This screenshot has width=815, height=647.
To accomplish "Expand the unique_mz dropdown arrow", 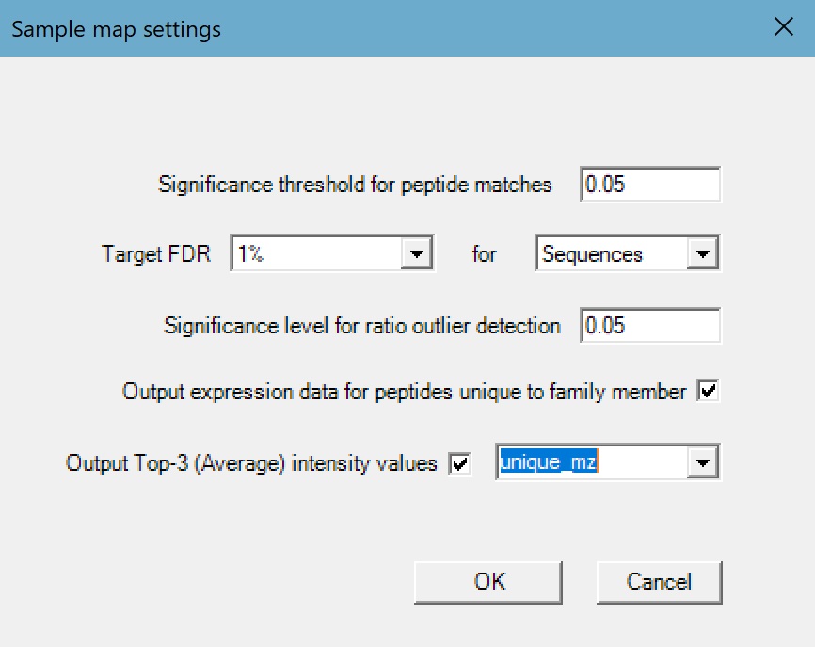I will pyautogui.click(x=702, y=462).
